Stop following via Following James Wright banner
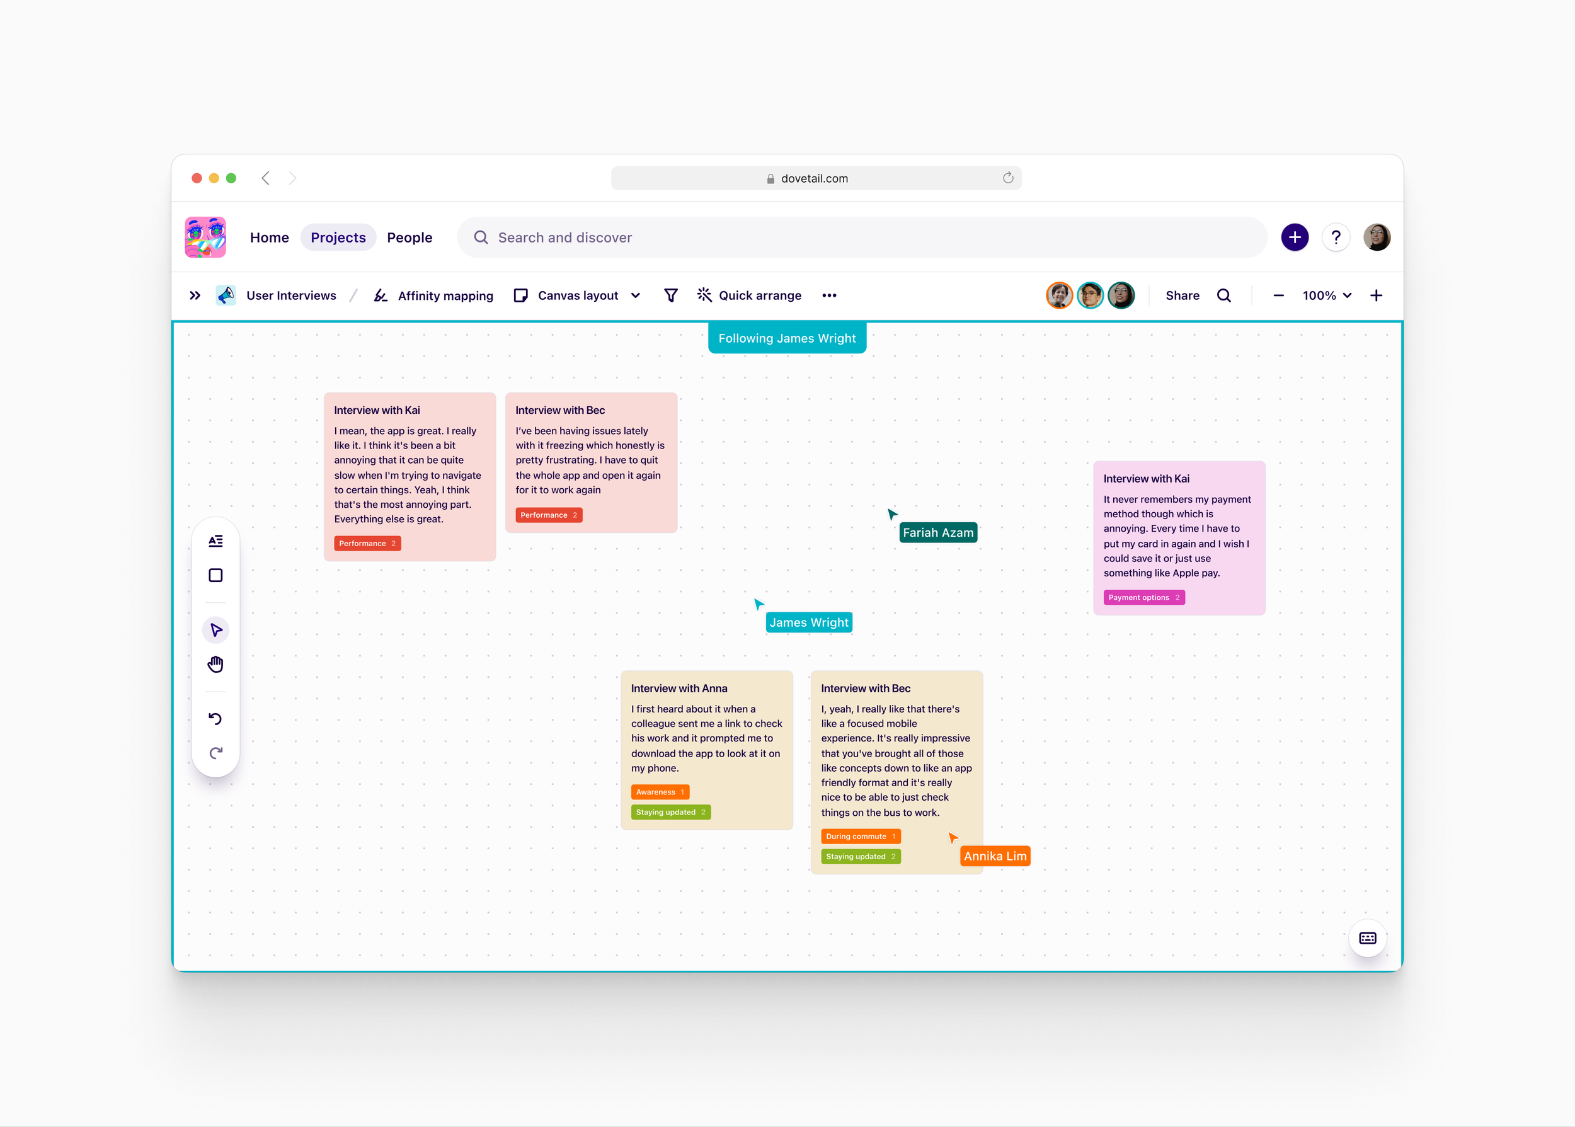Image resolution: width=1575 pixels, height=1127 pixels. 787,339
